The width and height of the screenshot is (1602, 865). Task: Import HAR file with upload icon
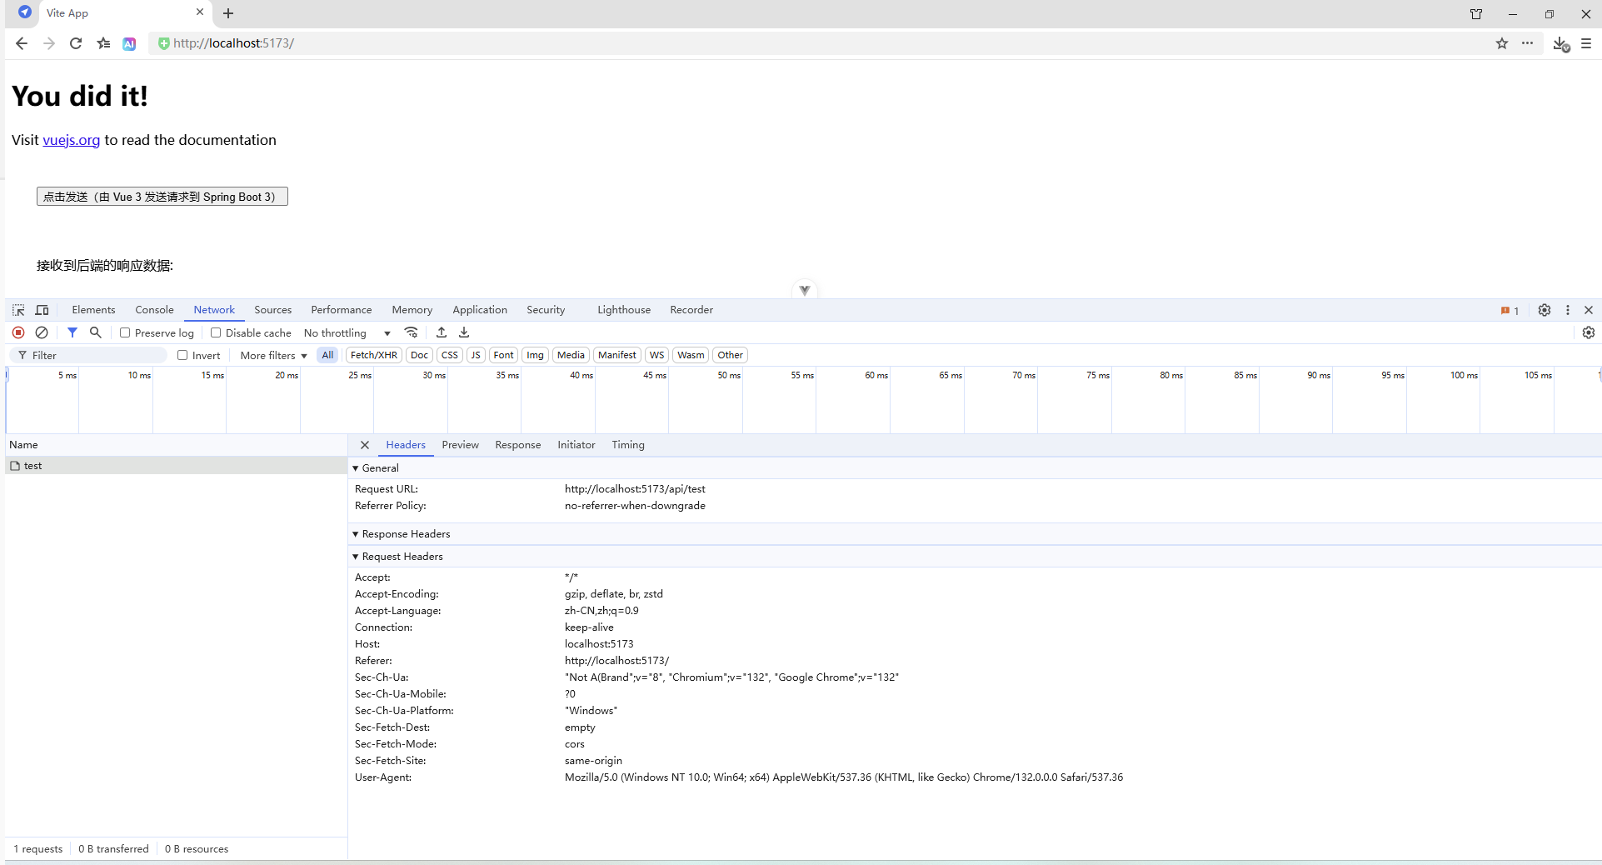pyautogui.click(x=442, y=332)
